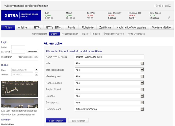Open the REITs submenu item

coord(85,34)
